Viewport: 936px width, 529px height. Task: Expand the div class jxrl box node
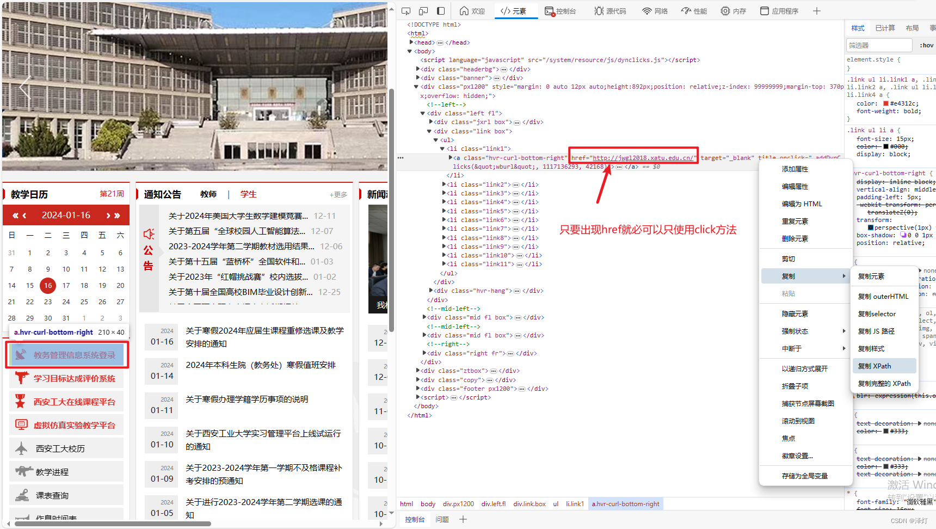431,122
